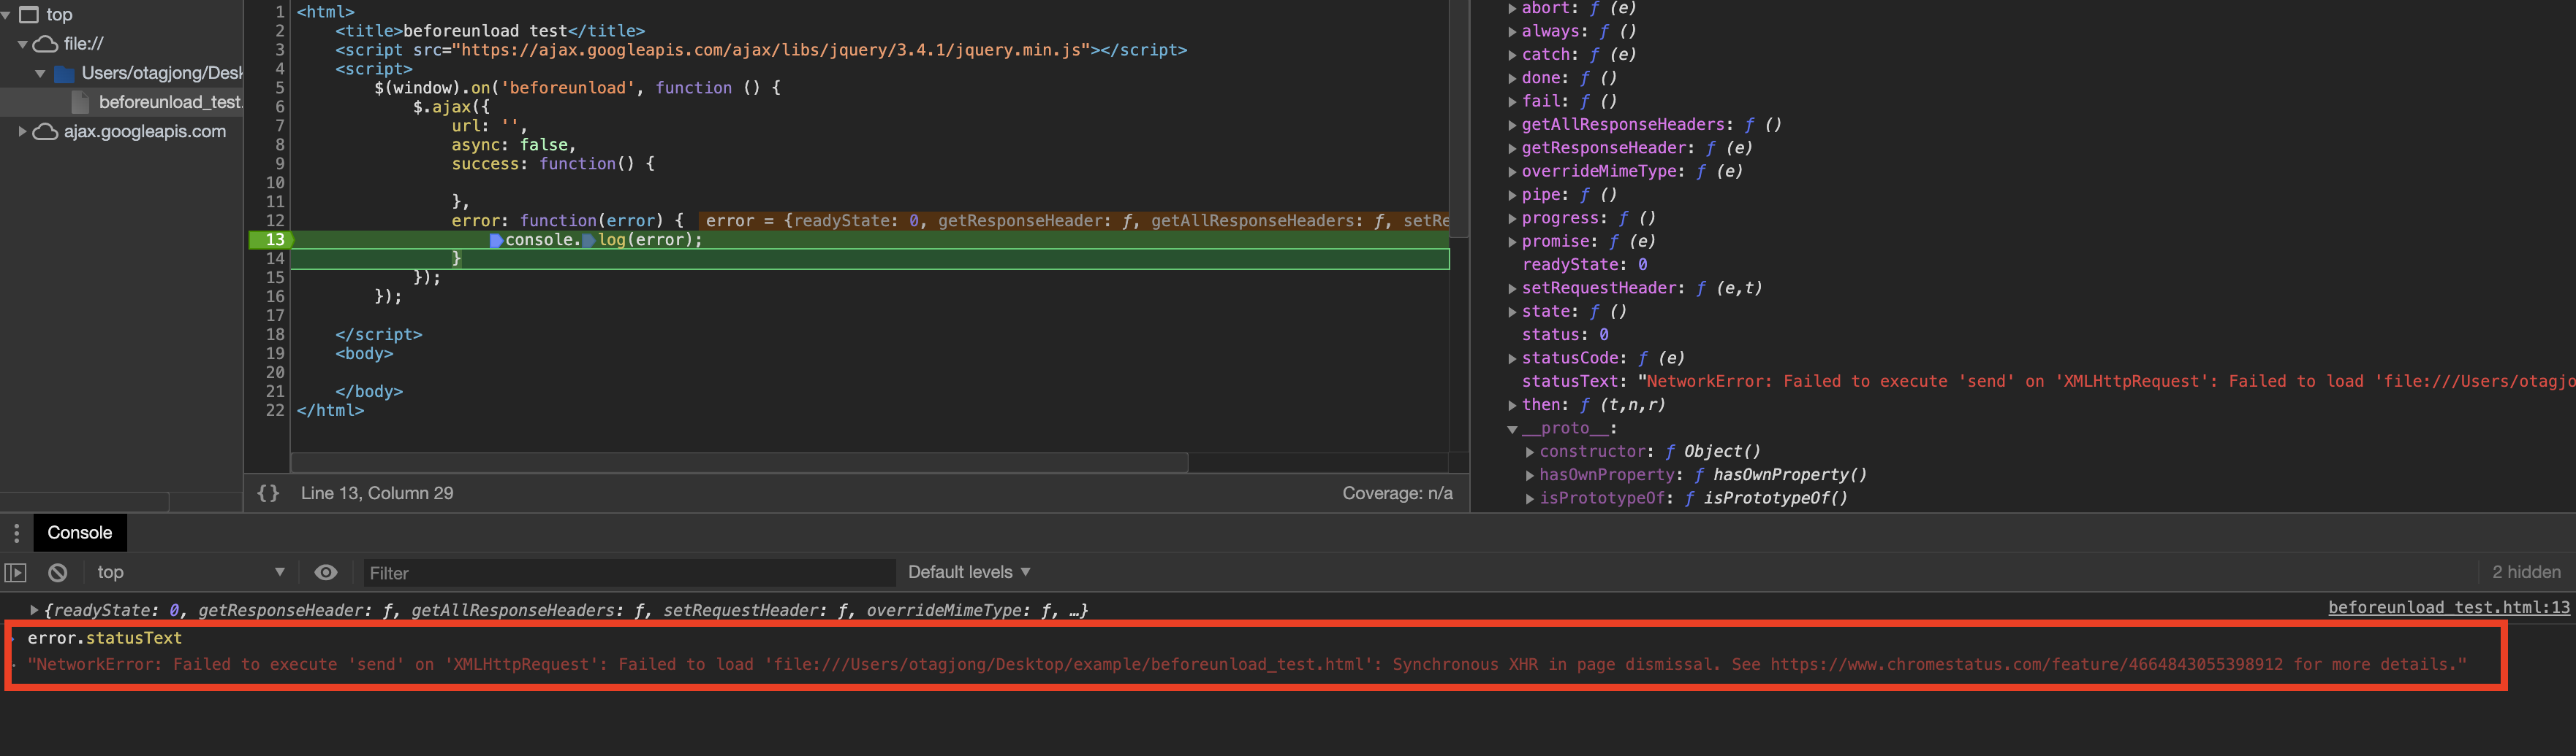Expand the getResponseHeader property

[x=1513, y=149]
